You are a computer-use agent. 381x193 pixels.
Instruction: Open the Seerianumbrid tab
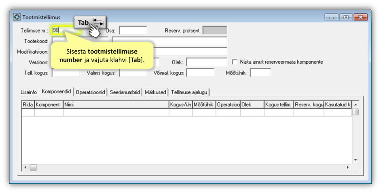click(x=125, y=92)
